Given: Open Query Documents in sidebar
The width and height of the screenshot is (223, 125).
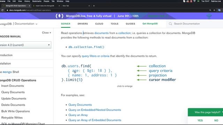Looking at the screenshot, I should click(x=13, y=92).
